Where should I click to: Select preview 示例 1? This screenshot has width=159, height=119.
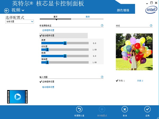click(x=120, y=81)
